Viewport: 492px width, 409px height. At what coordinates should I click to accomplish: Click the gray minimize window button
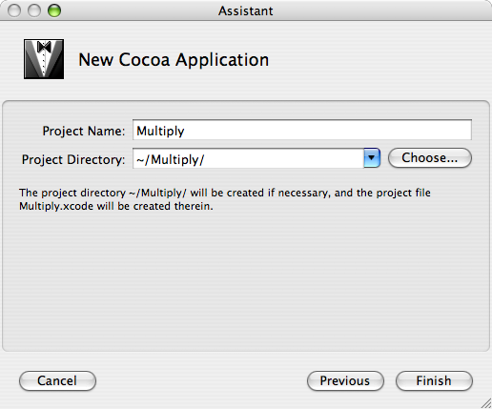[x=34, y=10]
